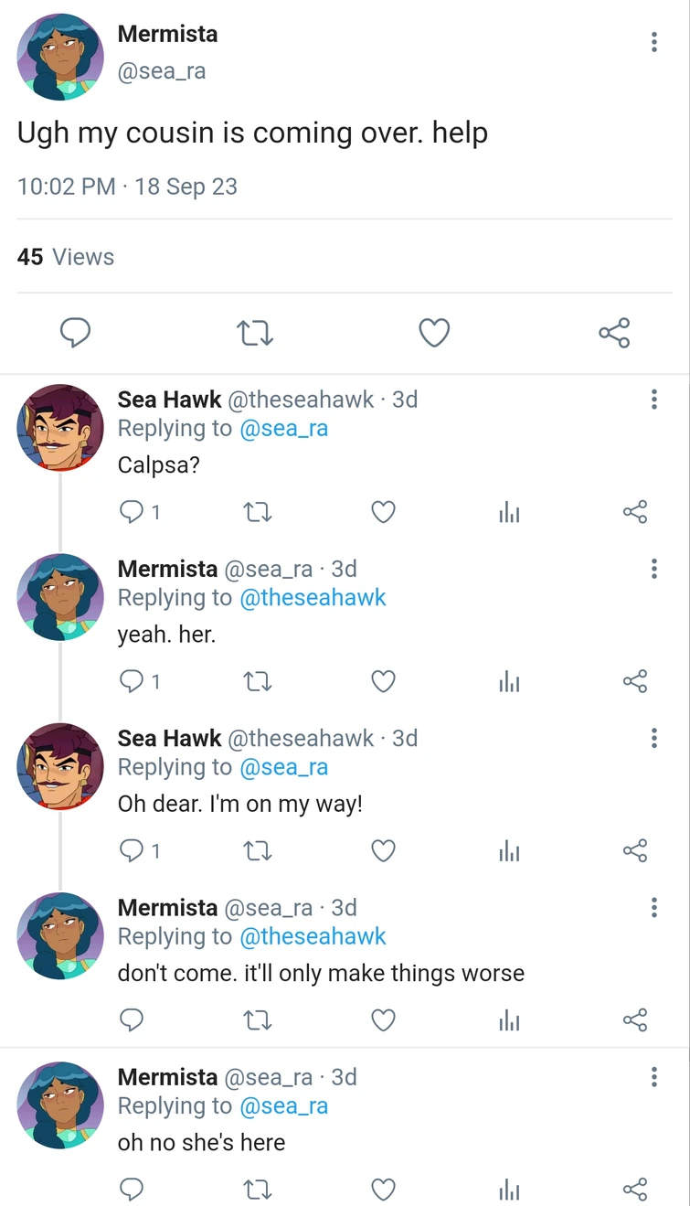Image resolution: width=690 pixels, height=1206 pixels.
Task: Open the options menu on Mermista's main tweet
Action: (654, 41)
